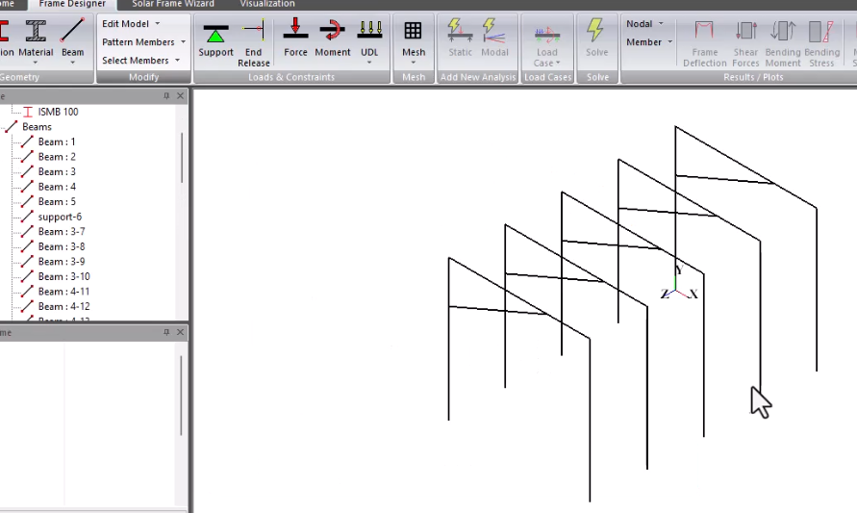The height and width of the screenshot is (513, 857).
Task: Apply a Force load
Action: [x=295, y=38]
